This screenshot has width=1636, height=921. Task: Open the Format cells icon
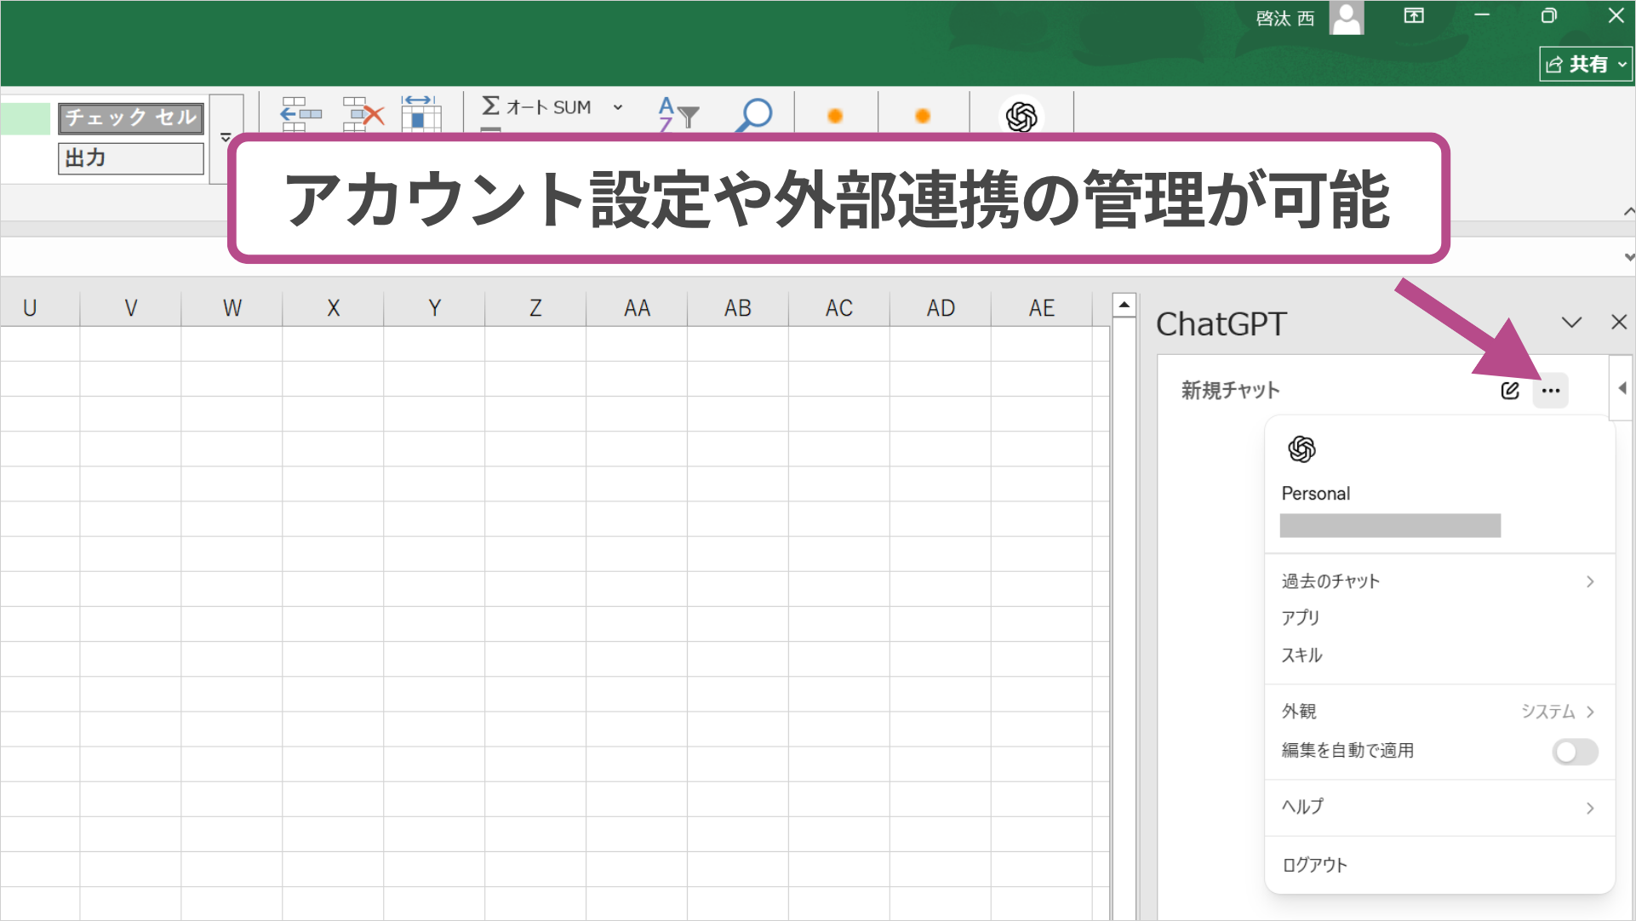[421, 114]
